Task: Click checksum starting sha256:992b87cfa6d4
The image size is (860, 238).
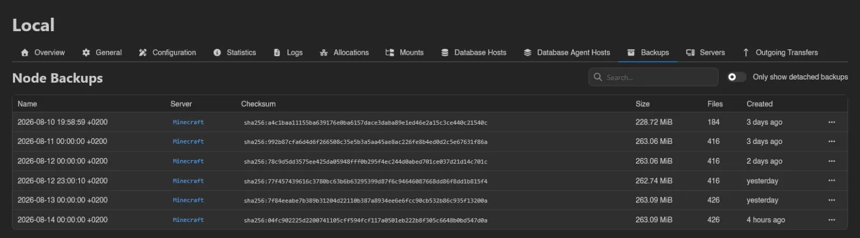Action: pos(365,142)
